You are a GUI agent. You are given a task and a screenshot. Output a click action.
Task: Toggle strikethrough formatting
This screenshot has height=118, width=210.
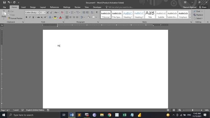(38, 17)
